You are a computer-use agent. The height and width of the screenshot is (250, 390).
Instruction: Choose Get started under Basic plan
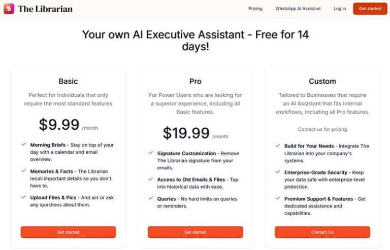coord(68,232)
